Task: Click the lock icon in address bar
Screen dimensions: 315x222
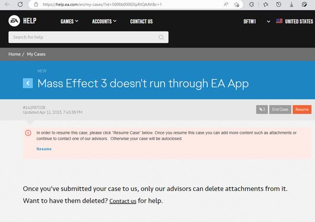Action: point(36,4)
